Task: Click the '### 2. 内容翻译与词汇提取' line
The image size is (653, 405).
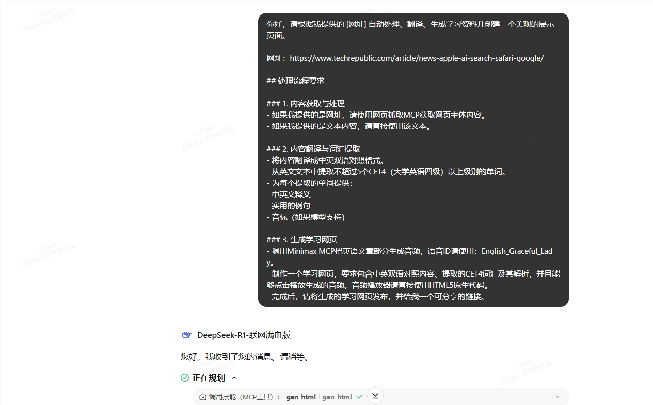Action: (x=313, y=149)
